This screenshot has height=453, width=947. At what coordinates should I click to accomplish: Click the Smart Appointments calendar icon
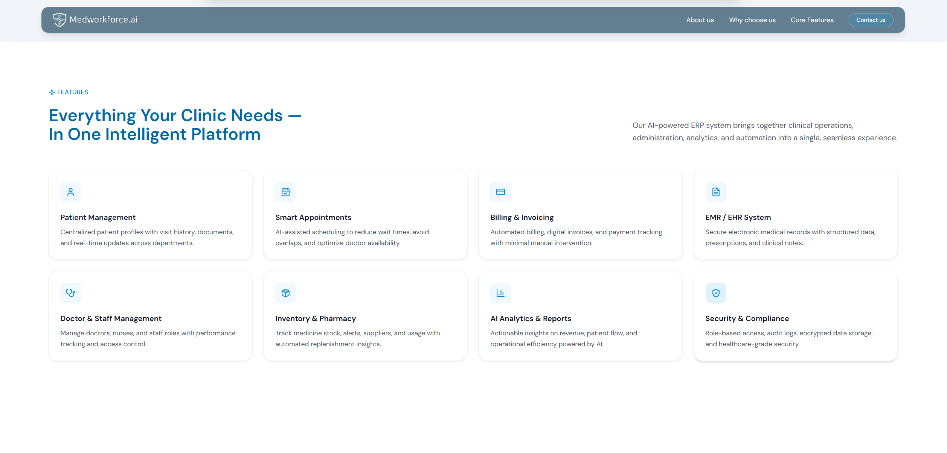tap(285, 192)
